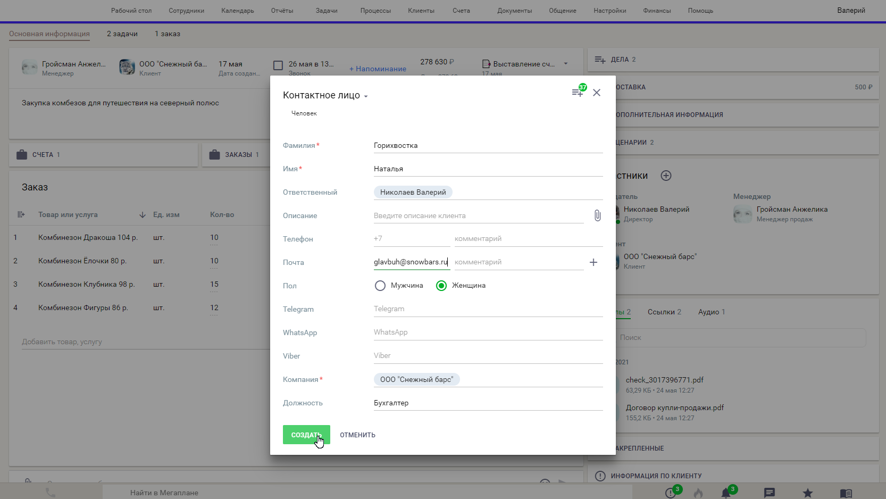This screenshot has height=499, width=886.
Task: Click the Фамилия input field
Action: (x=488, y=146)
